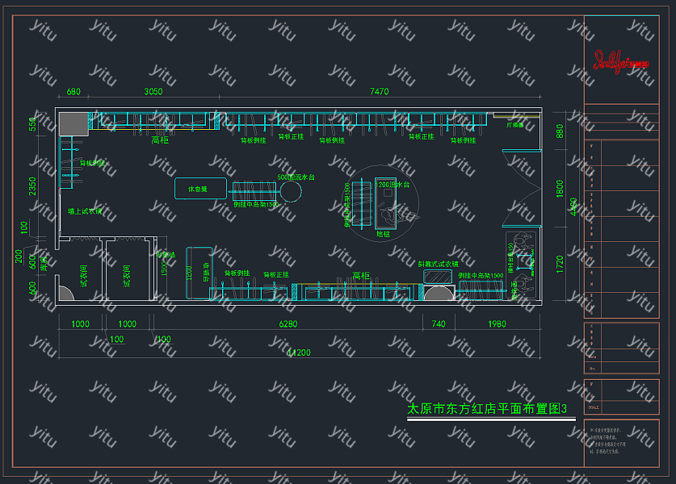
Task: Click the 6280 dimension along the bottom
Action: (288, 324)
